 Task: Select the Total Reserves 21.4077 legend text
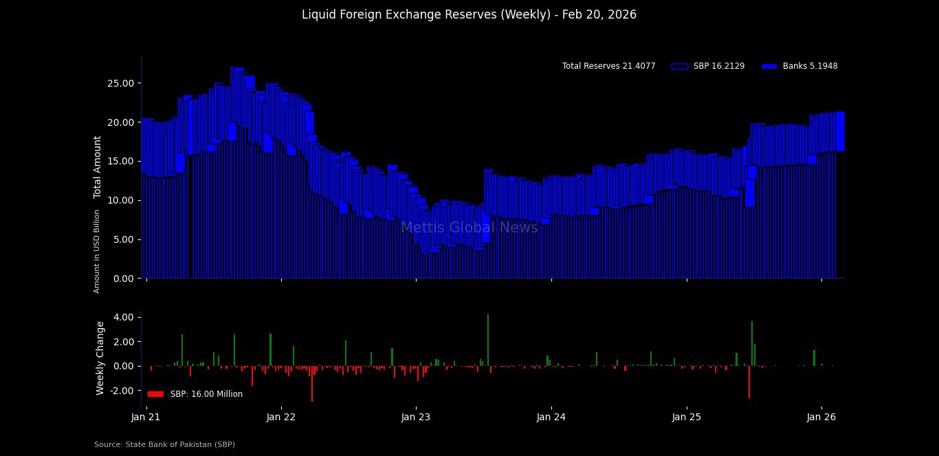pos(608,67)
